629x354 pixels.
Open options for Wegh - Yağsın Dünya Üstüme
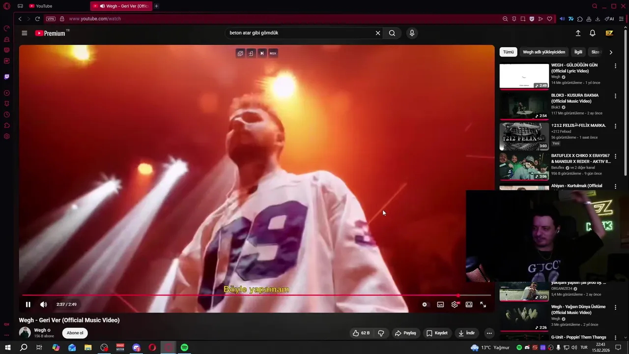pyautogui.click(x=615, y=307)
